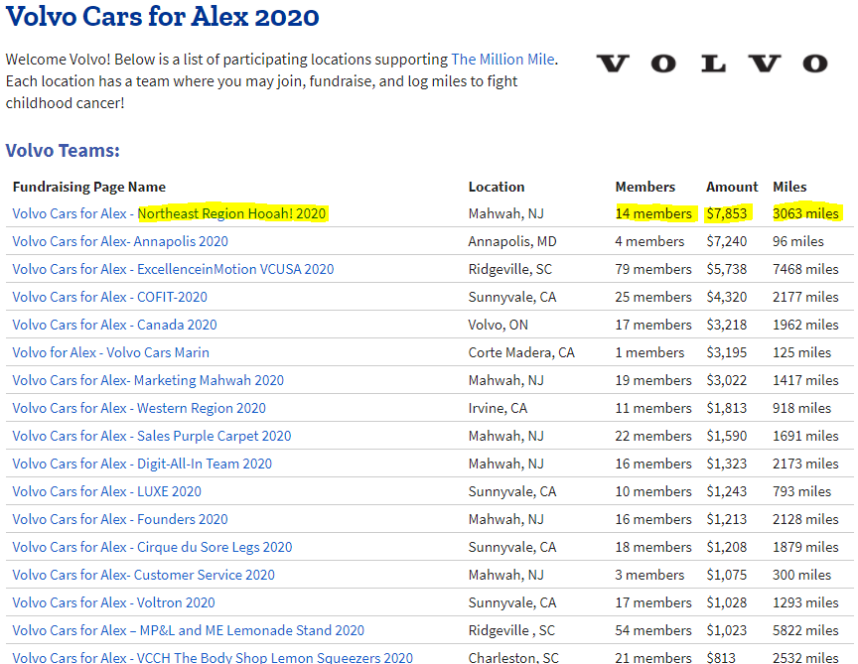Click the LUXE 2020 team link
This screenshot has height=664, width=858.
pyautogui.click(x=106, y=491)
